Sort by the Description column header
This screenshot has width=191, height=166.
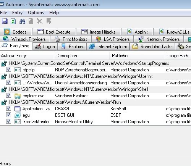[82, 56]
